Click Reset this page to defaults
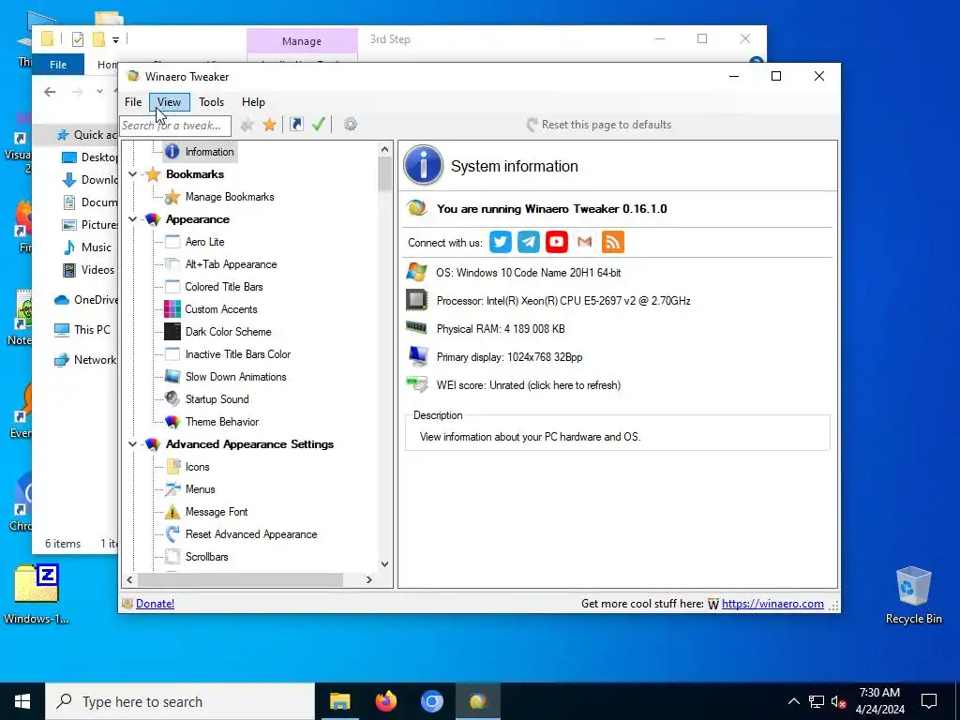Image resolution: width=960 pixels, height=720 pixels. [x=599, y=125]
